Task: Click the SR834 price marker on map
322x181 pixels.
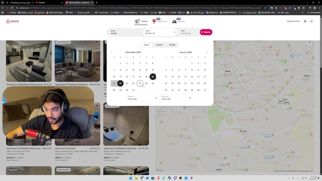Action: tap(307, 76)
